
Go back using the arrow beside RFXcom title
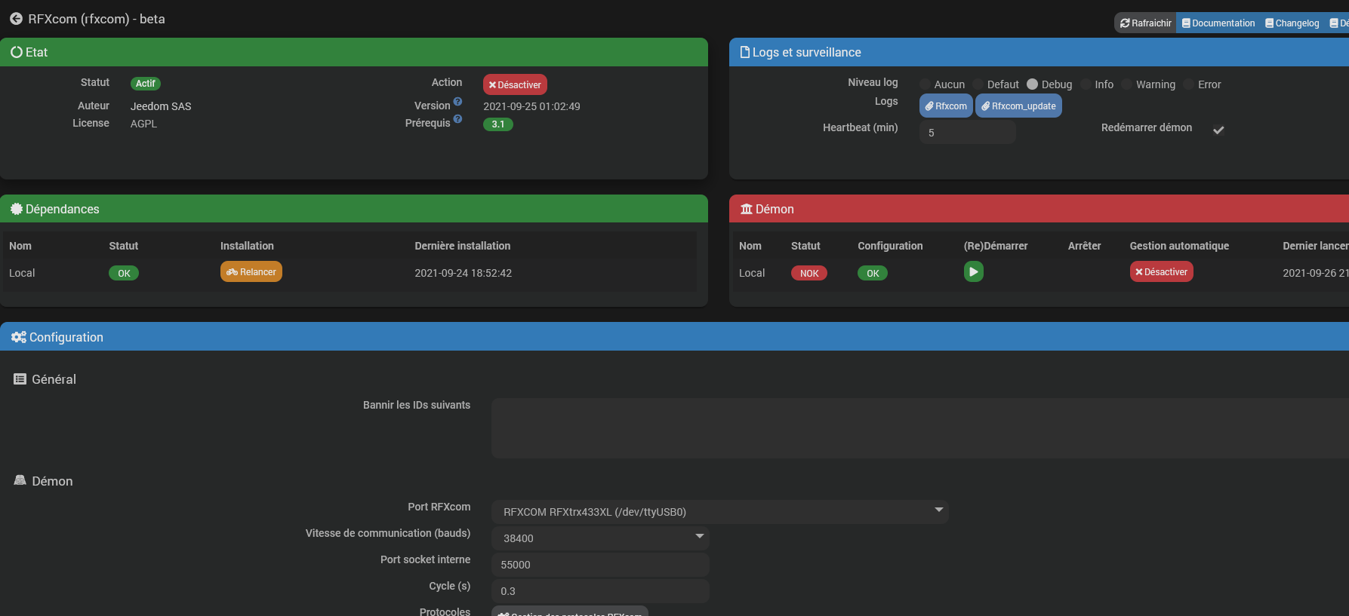click(16, 19)
